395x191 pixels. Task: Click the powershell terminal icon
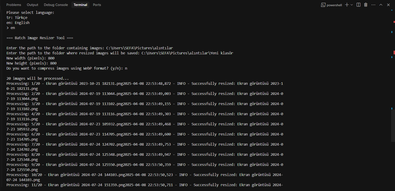323,5
